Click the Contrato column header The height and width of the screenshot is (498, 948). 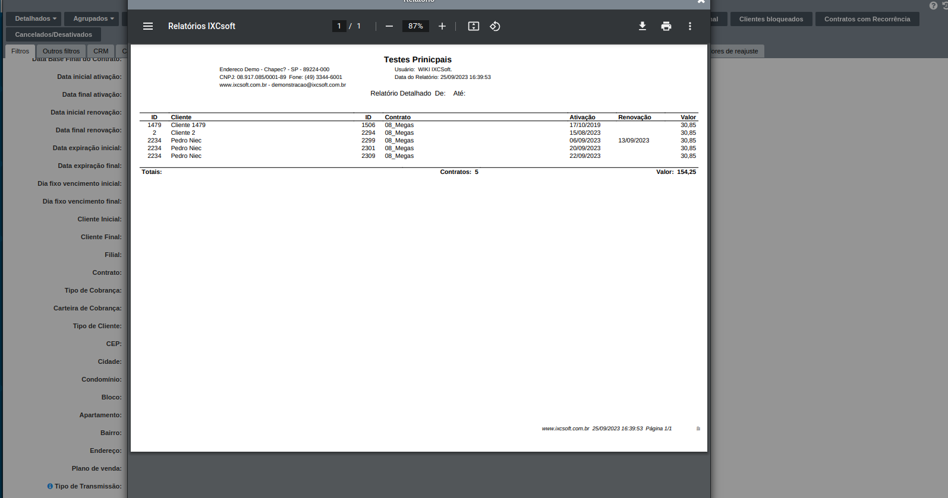click(x=398, y=118)
